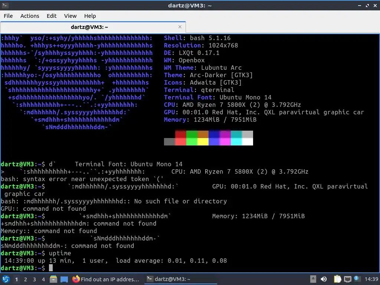Viewport: 380px width, 285px height.
Task: Click the blue 'CPU: AMD Ryzen 7 5800X' neofetch line
Action: [x=232, y=105]
